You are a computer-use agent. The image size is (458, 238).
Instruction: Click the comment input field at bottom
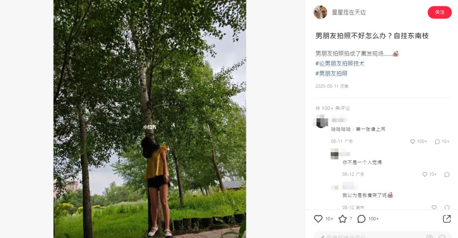pyautogui.click(x=383, y=235)
